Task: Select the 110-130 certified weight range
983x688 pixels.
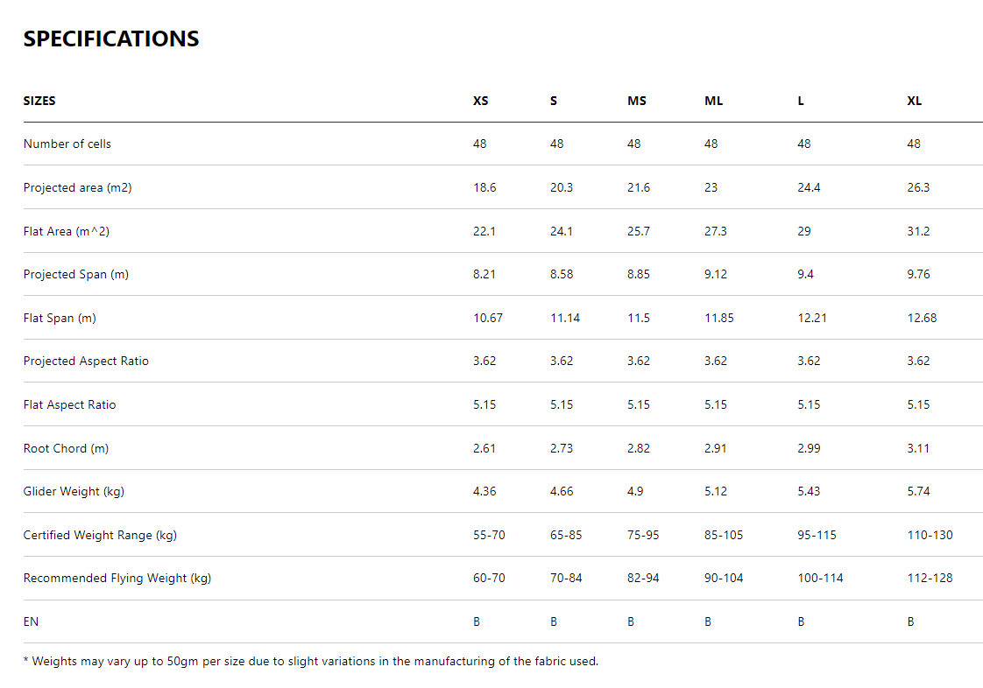Action: [930, 535]
